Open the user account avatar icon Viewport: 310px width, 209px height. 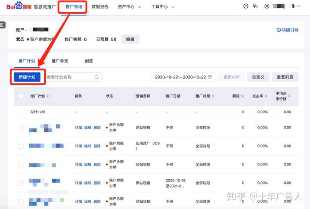pos(267,6)
